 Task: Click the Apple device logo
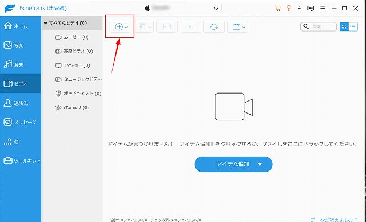148,8
